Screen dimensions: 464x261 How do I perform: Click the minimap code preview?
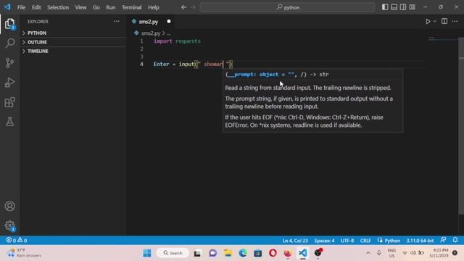(x=442, y=39)
